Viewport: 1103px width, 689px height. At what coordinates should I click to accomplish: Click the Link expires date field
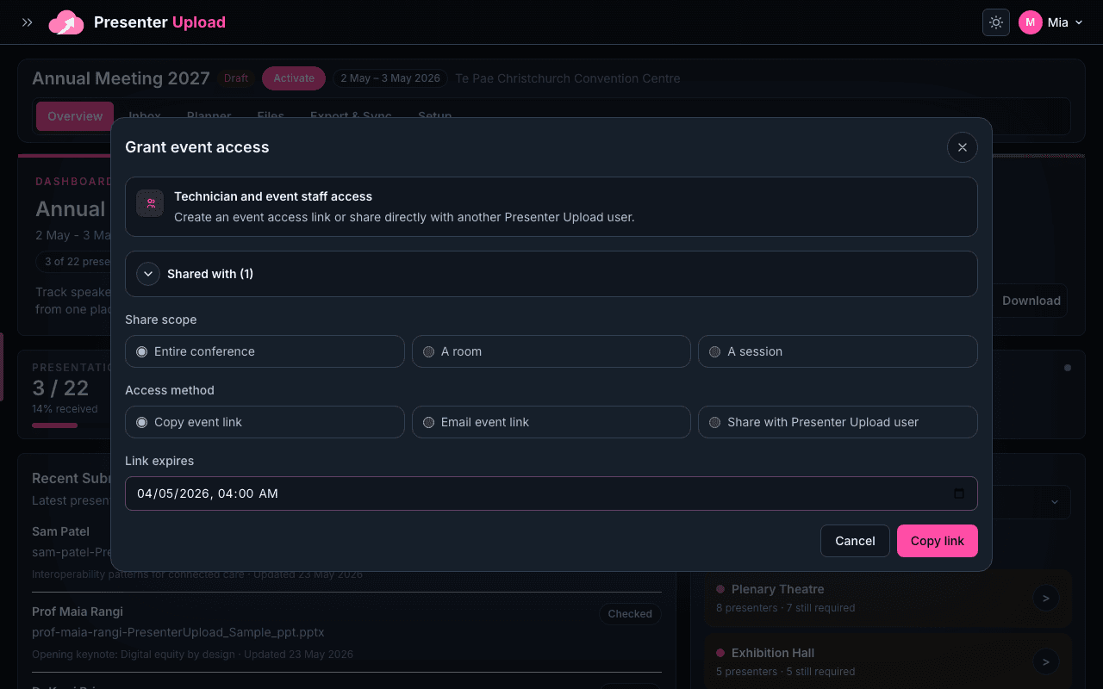pos(551,493)
